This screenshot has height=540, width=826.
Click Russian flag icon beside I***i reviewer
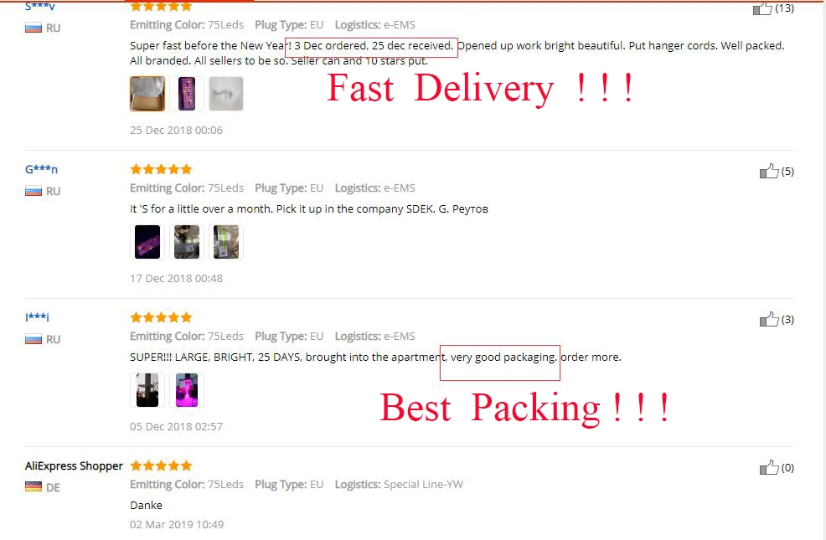(x=34, y=339)
